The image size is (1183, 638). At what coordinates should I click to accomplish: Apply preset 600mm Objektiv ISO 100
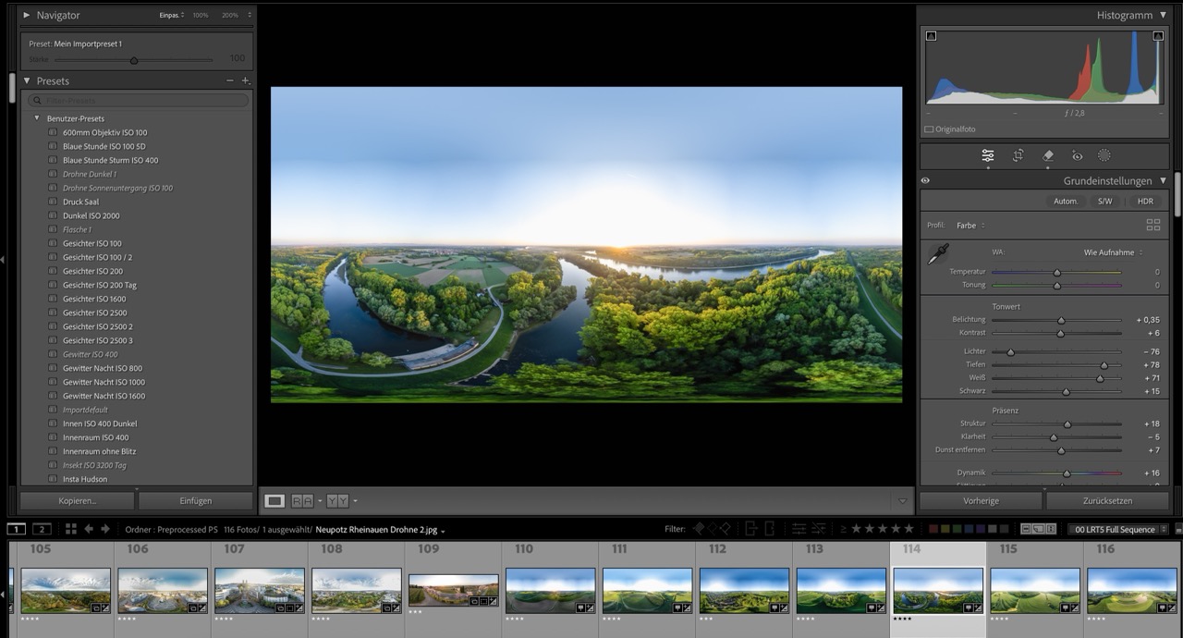point(104,132)
